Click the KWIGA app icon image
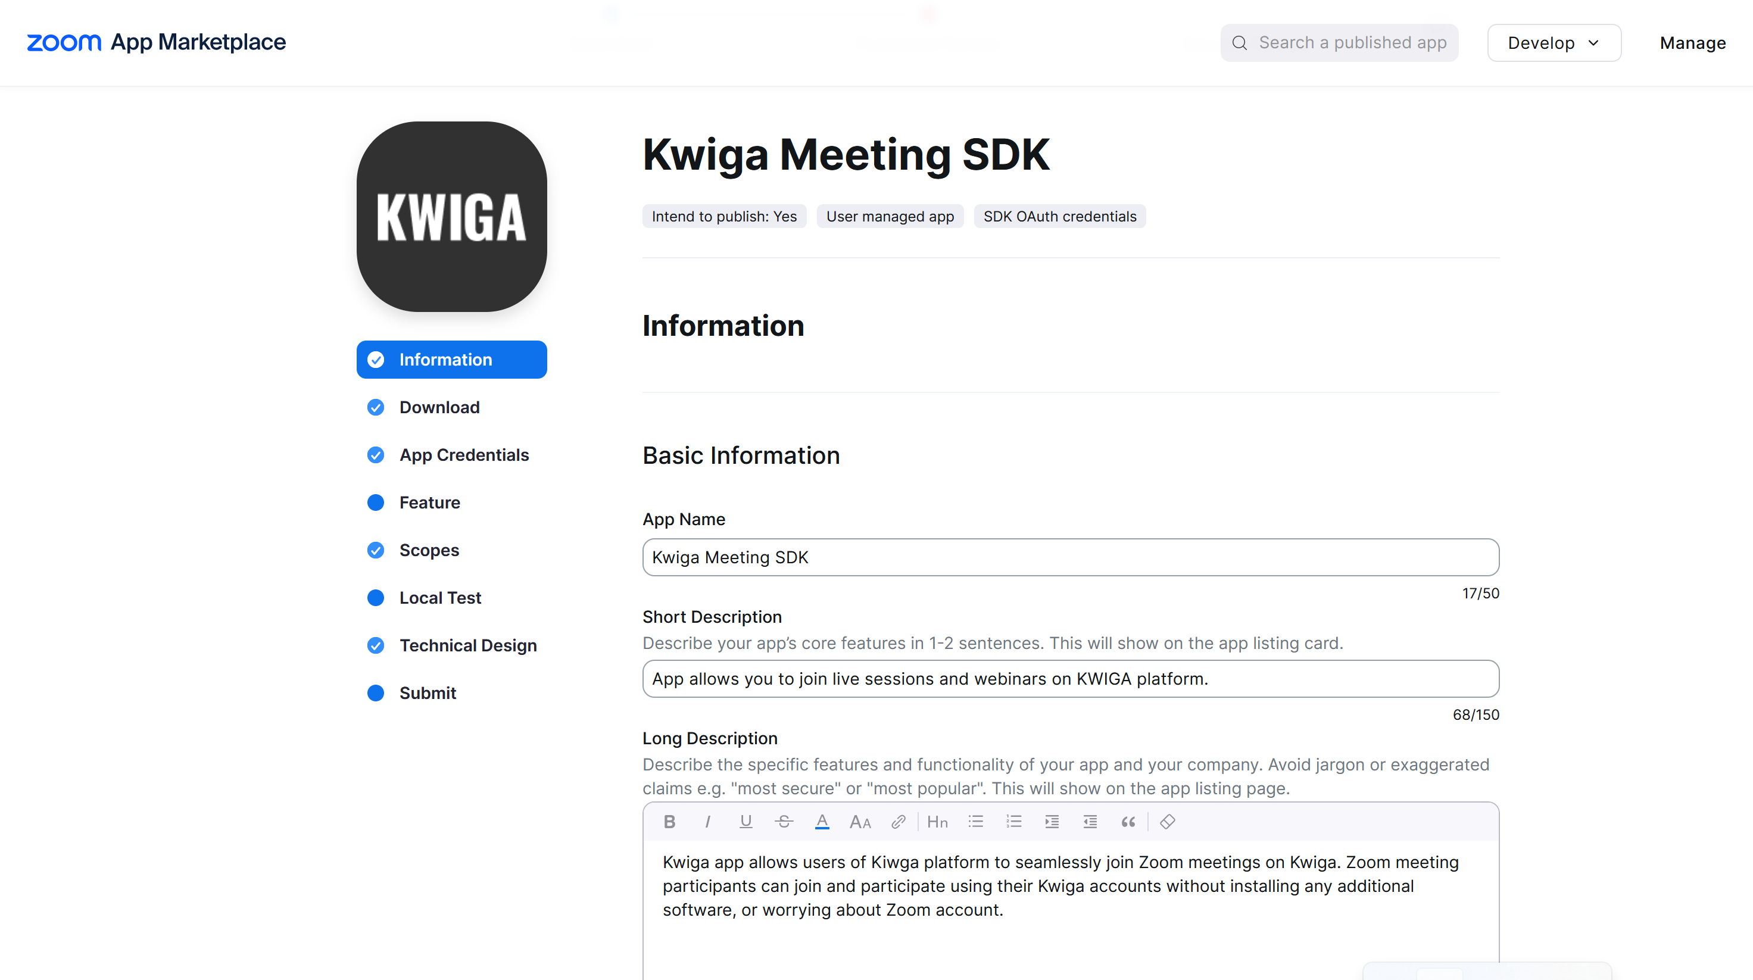This screenshot has height=980, width=1753. pyautogui.click(x=452, y=216)
